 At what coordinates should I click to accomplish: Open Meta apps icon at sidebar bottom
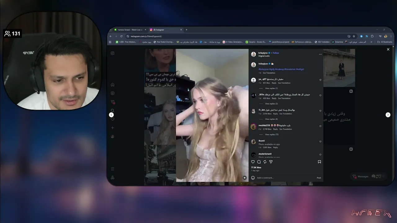pyautogui.click(x=113, y=177)
